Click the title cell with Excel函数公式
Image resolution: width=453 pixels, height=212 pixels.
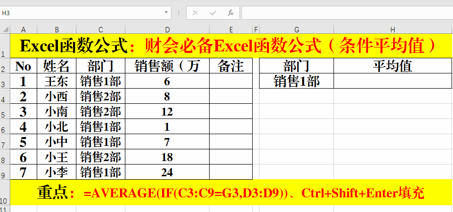point(231,46)
